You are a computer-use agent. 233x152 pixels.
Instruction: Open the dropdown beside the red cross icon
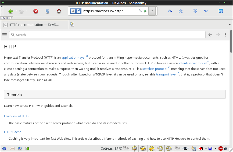point(206,149)
